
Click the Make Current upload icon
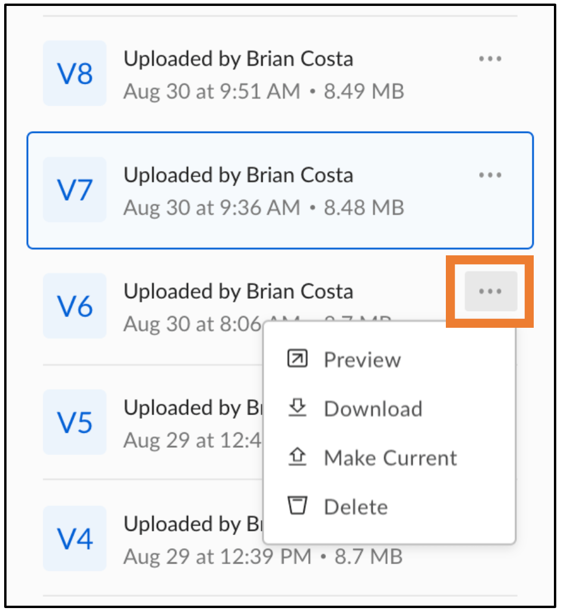[297, 457]
